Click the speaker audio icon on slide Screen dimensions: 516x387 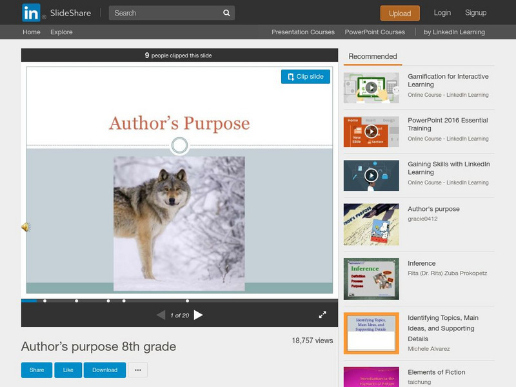click(26, 227)
